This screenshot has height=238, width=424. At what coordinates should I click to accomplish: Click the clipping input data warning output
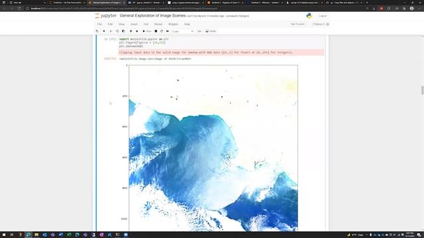click(x=221, y=52)
